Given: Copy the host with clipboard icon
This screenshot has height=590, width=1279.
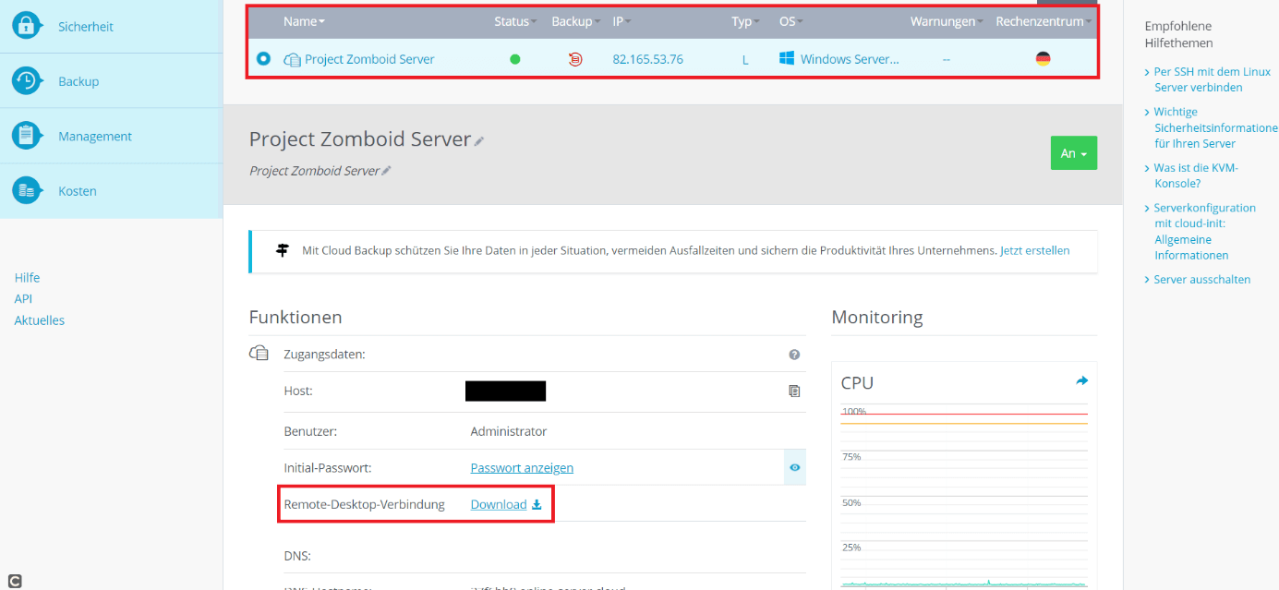Looking at the screenshot, I should coord(794,391).
